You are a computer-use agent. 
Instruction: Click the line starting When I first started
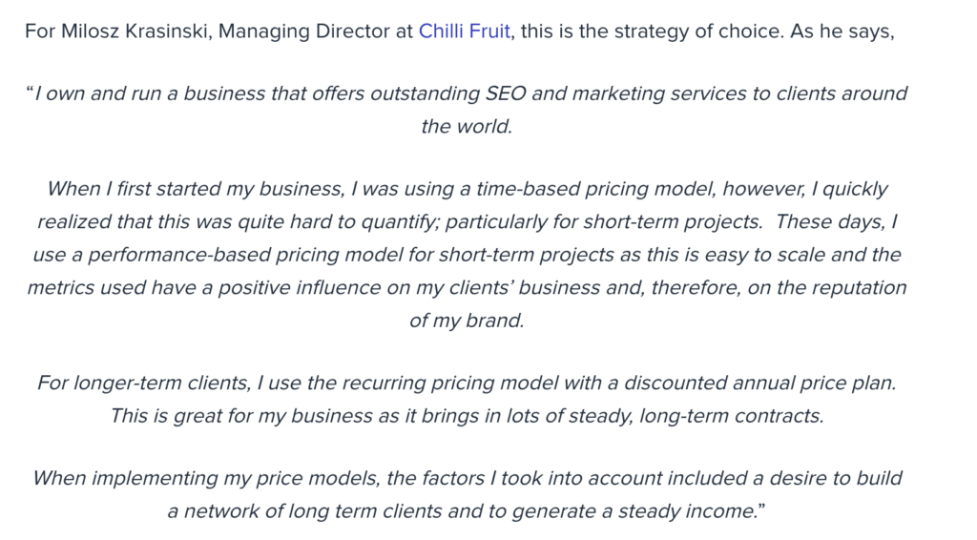pyautogui.click(x=468, y=189)
